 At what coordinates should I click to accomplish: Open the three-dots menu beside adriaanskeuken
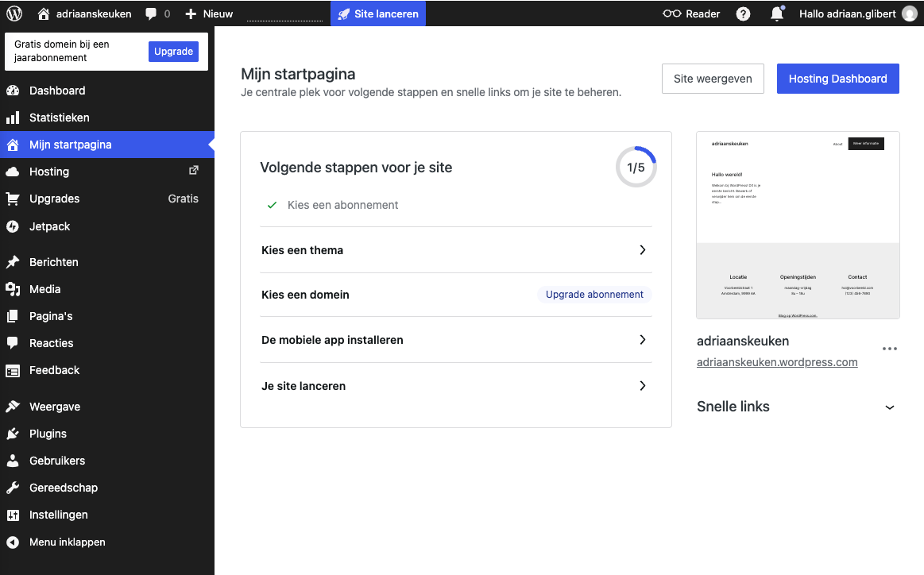pos(889,349)
